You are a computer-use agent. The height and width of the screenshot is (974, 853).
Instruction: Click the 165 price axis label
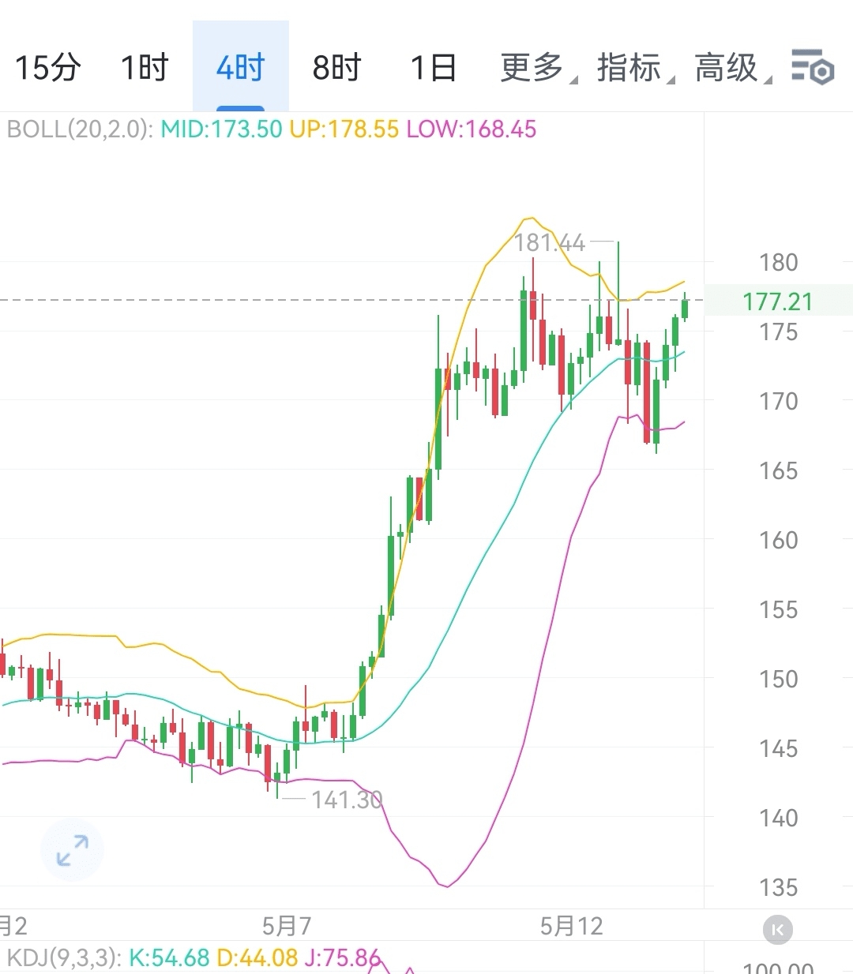click(x=779, y=470)
